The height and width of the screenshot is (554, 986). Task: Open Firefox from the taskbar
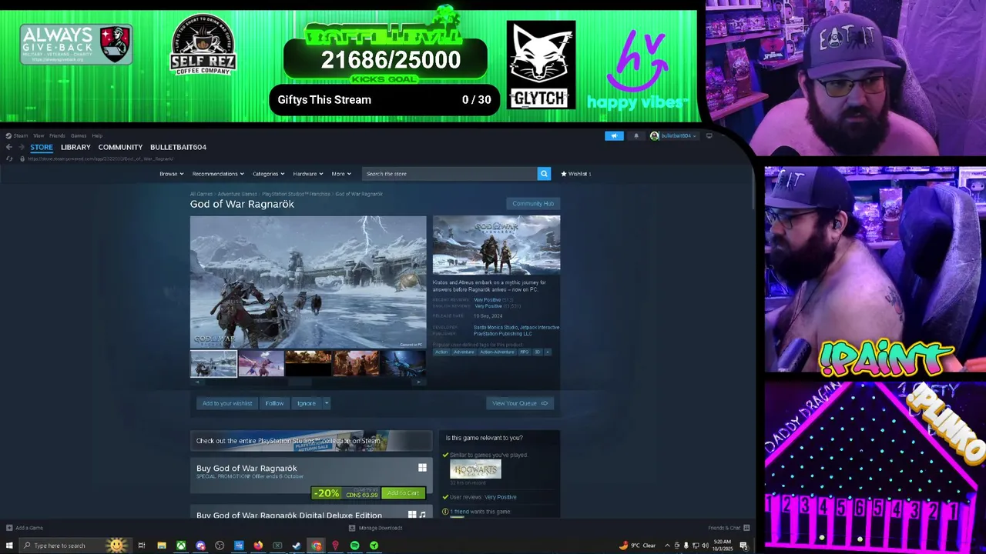pos(258,546)
